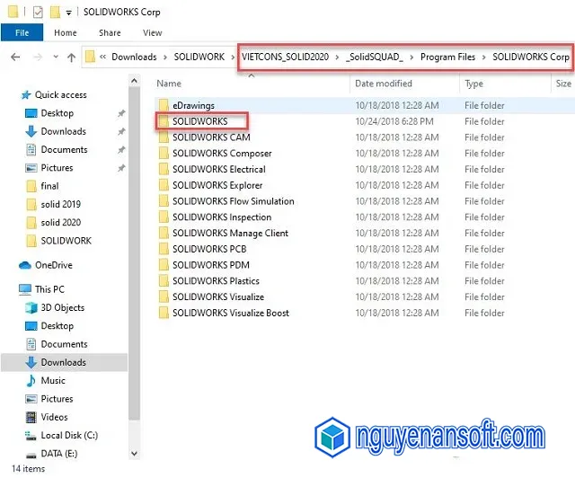Click SOLIDWORKS Corp breadcrumb segment
The image size is (575, 478).
point(531,57)
